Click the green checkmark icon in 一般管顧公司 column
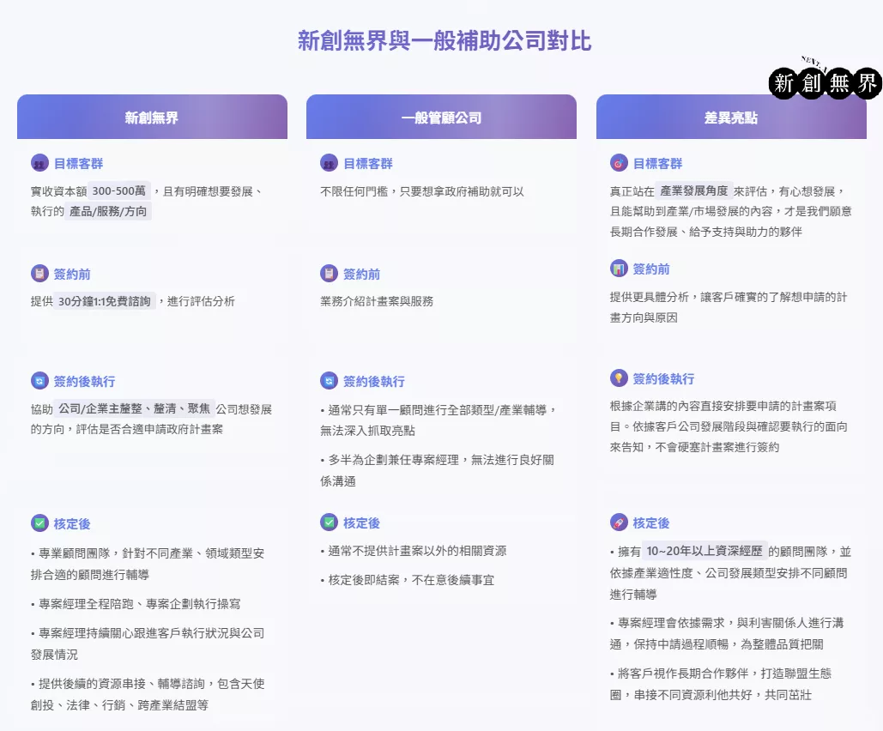The width and height of the screenshot is (883, 731). coord(329,523)
